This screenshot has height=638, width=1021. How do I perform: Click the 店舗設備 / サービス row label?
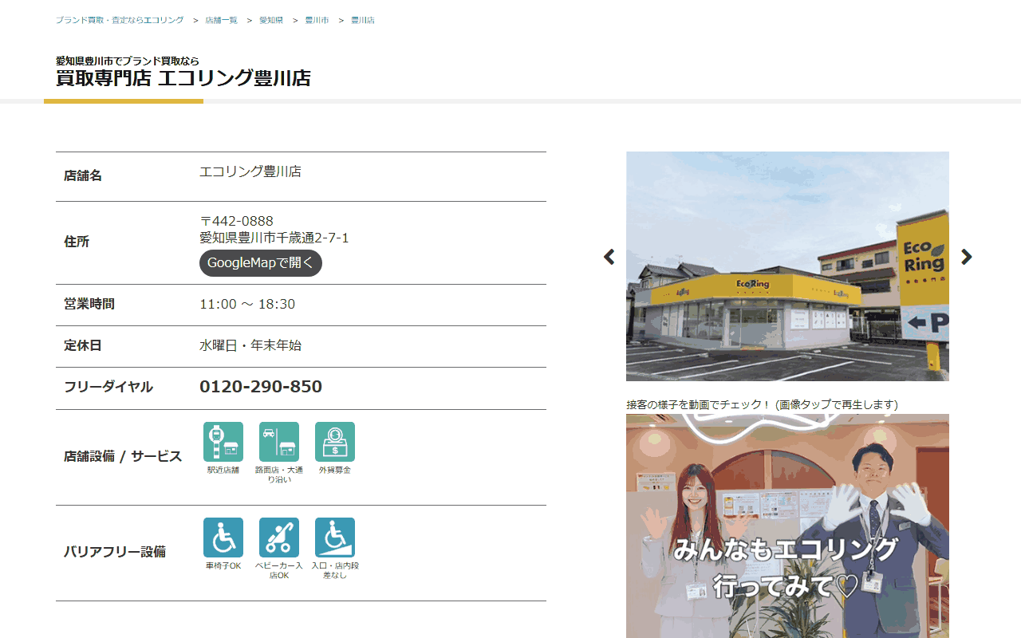[123, 456]
